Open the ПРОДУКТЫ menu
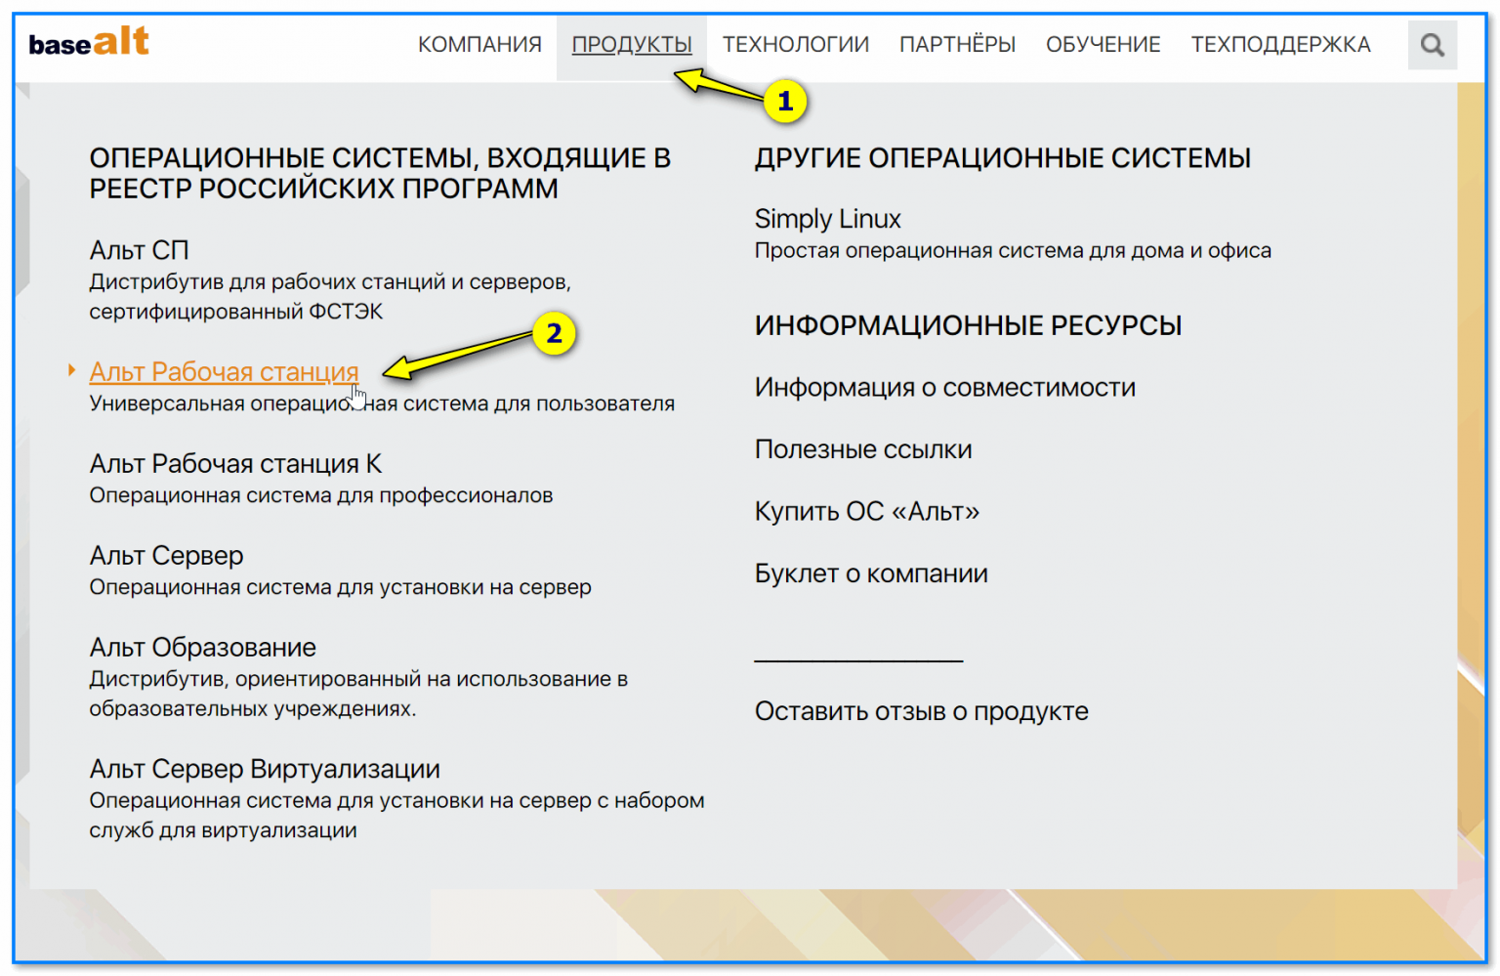The image size is (1500, 976). click(632, 45)
